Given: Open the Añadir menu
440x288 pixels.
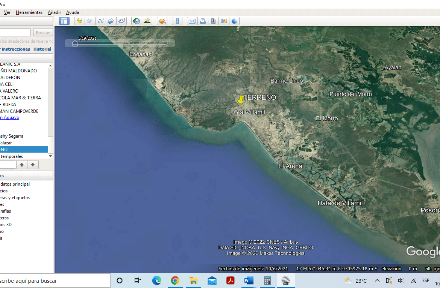Looking at the screenshot, I should [54, 12].
